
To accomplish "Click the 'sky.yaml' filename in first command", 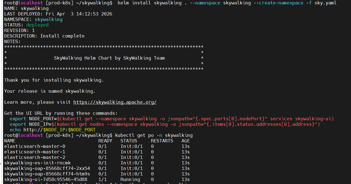I will (x=326, y=3).
